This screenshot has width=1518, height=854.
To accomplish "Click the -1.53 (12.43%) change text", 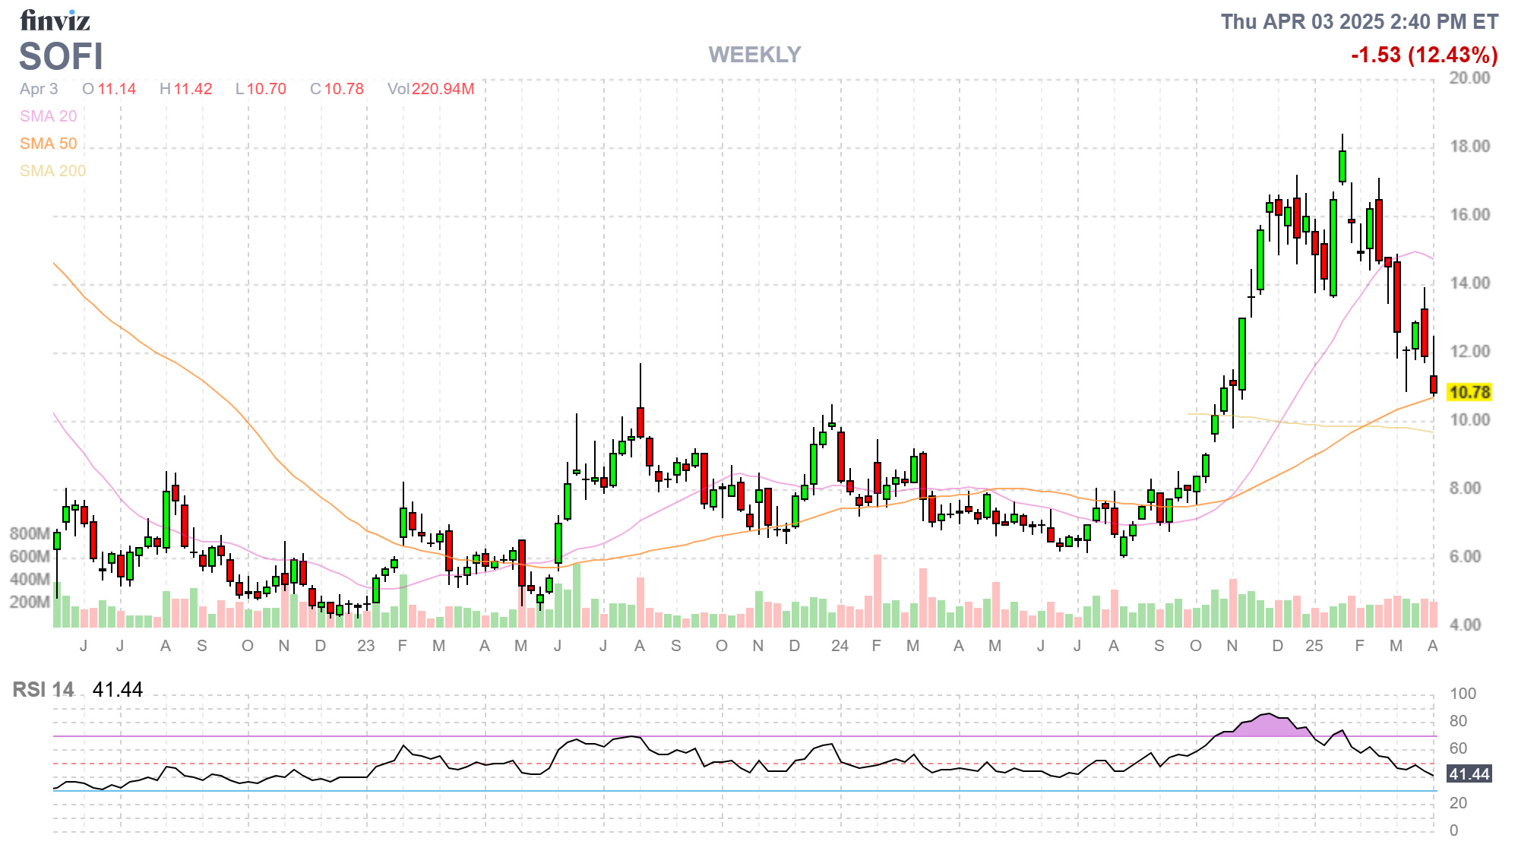I will (x=1424, y=55).
